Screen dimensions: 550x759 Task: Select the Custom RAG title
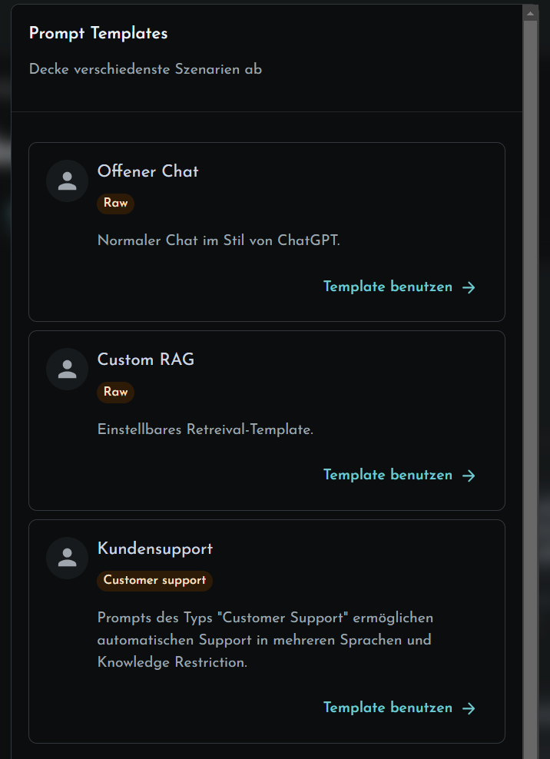pos(146,360)
